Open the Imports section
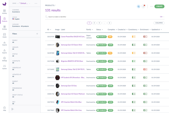Image resolution: width=169 pixels, height=113 pixels. [x=4, y=43]
